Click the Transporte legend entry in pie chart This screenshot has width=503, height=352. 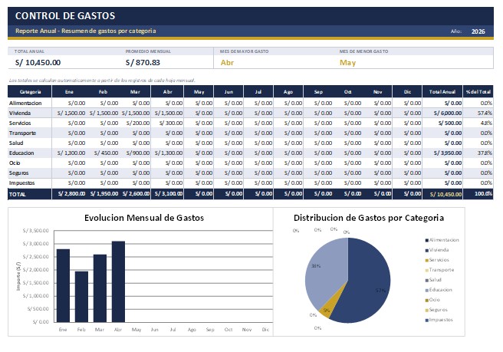pyautogui.click(x=439, y=270)
